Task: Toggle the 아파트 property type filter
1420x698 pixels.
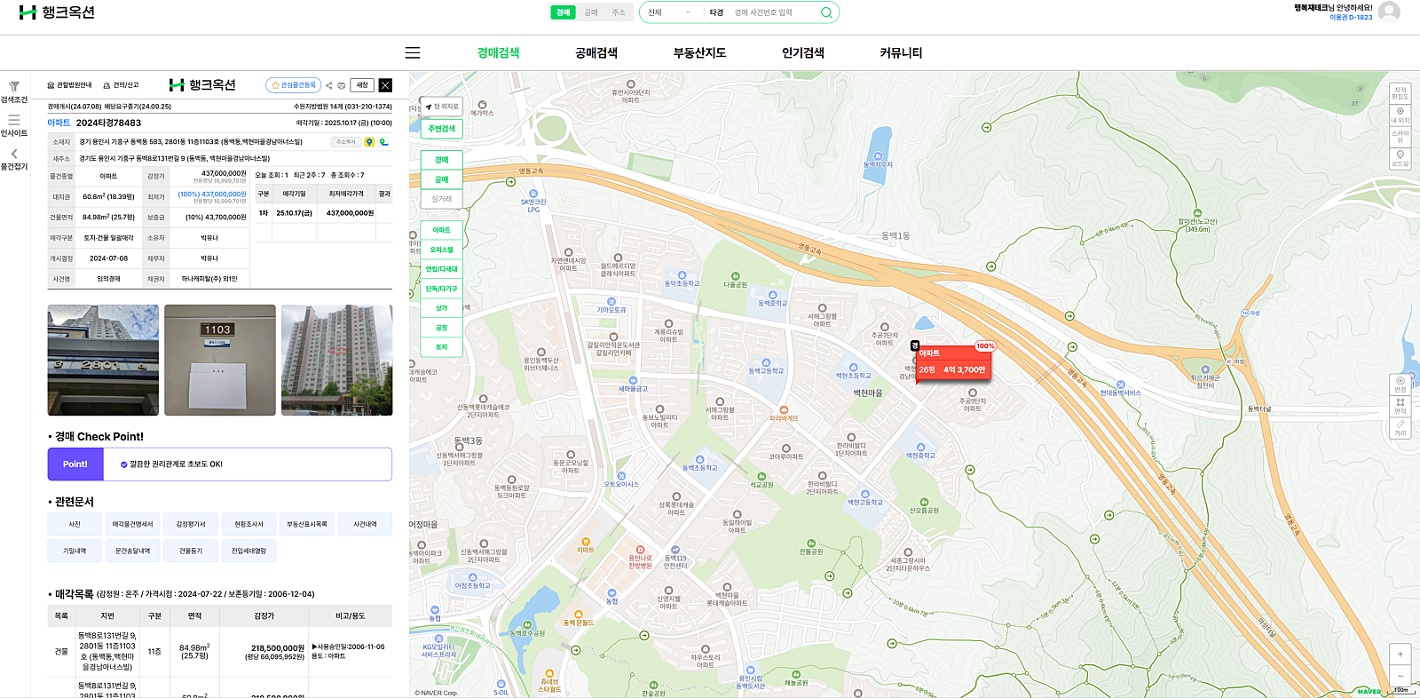Action: [442, 230]
